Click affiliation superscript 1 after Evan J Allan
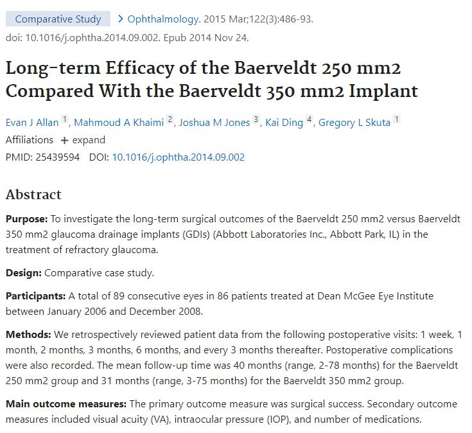The image size is (472, 433). click(x=65, y=119)
